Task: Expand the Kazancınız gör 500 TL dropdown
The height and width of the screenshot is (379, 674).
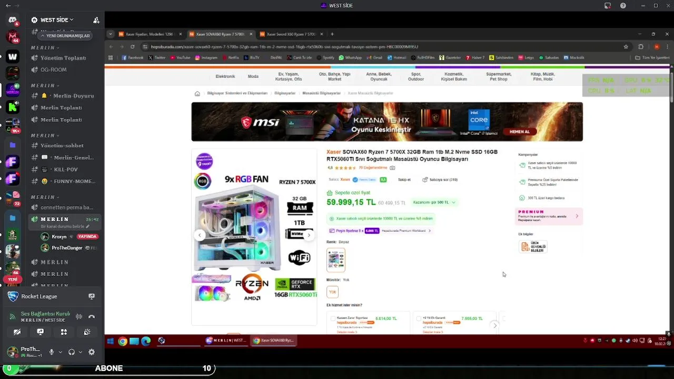Action: click(x=434, y=202)
